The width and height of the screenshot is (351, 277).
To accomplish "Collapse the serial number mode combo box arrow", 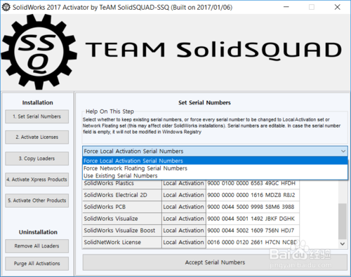I will [343, 151].
